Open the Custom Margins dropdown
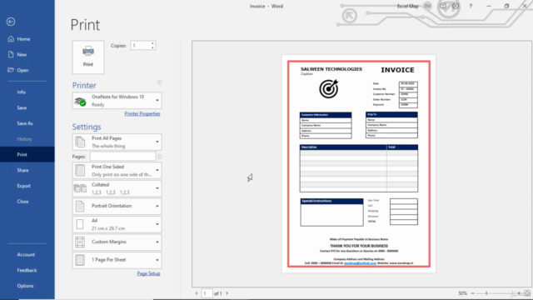The image size is (533, 300). coord(117,242)
